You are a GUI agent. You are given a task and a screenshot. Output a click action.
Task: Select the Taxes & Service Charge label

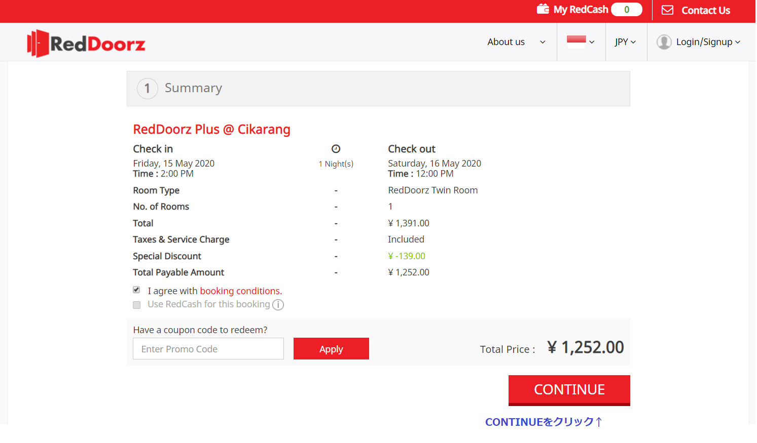point(181,239)
